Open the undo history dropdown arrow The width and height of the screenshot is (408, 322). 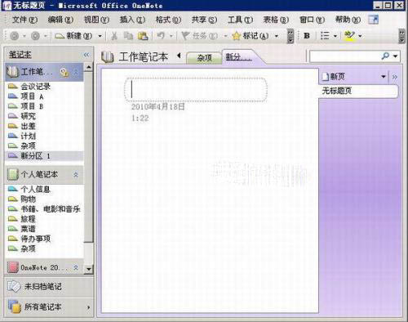pyautogui.click(x=171, y=36)
